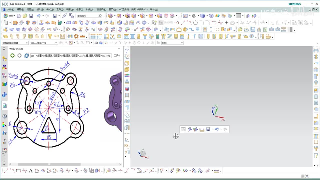The image size is (320, 180).
Task: Click the orange gear icon
Action: [76, 36]
